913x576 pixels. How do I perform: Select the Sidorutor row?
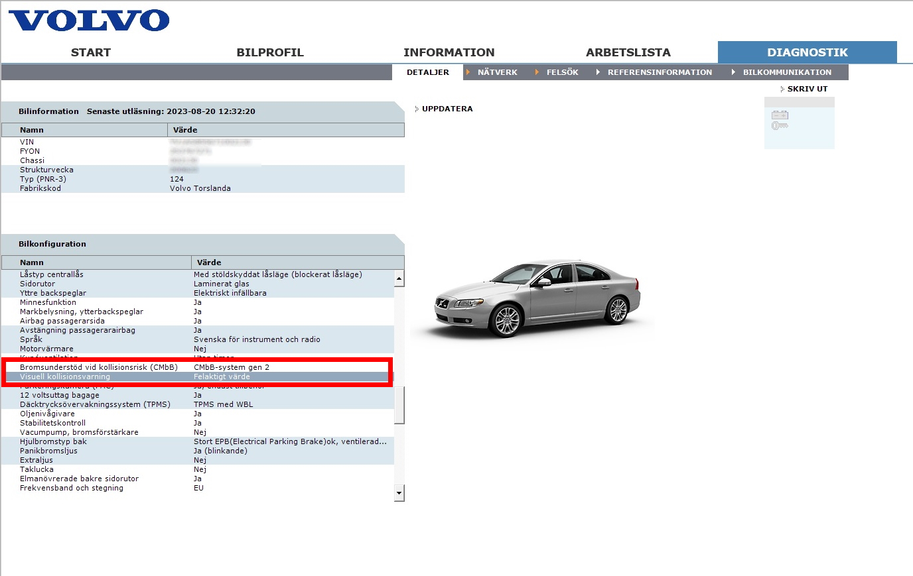198,284
